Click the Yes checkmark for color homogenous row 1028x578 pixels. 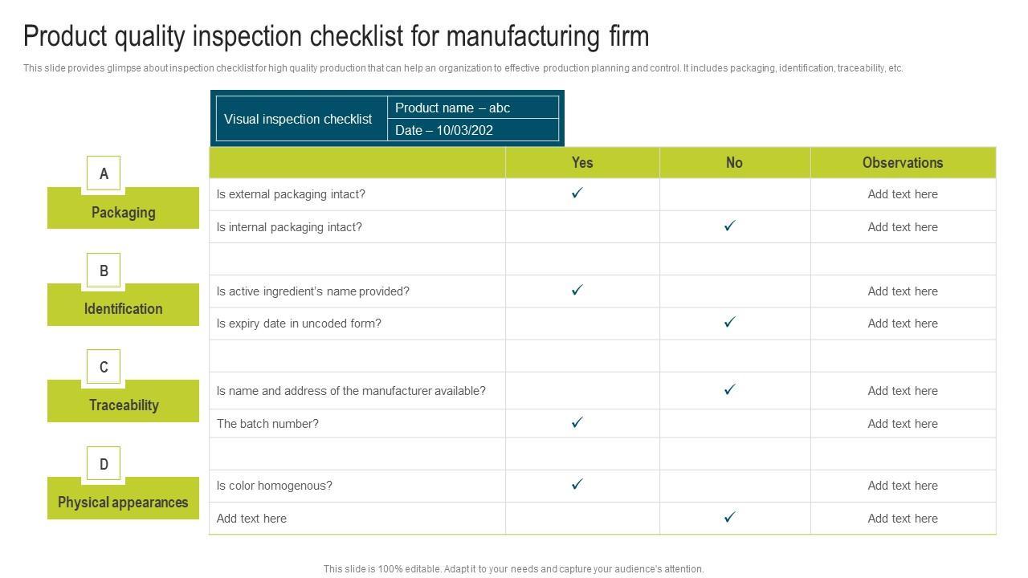pos(577,484)
